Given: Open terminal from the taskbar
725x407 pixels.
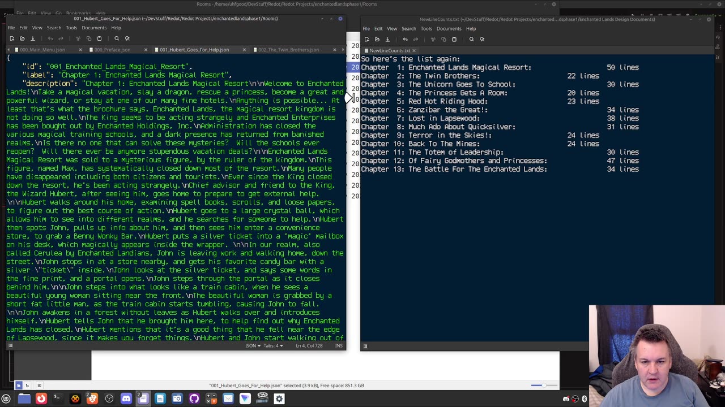Looking at the screenshot, I should coord(57,399).
